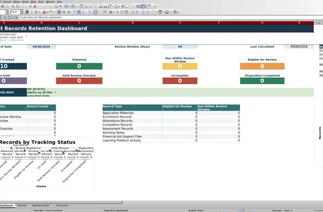
Task: Toggle Center Horizontally alignment
Action: (64, 12)
